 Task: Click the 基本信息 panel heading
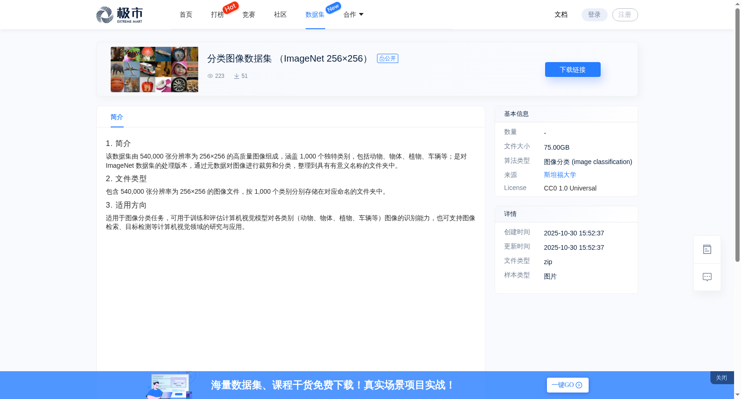(x=516, y=114)
